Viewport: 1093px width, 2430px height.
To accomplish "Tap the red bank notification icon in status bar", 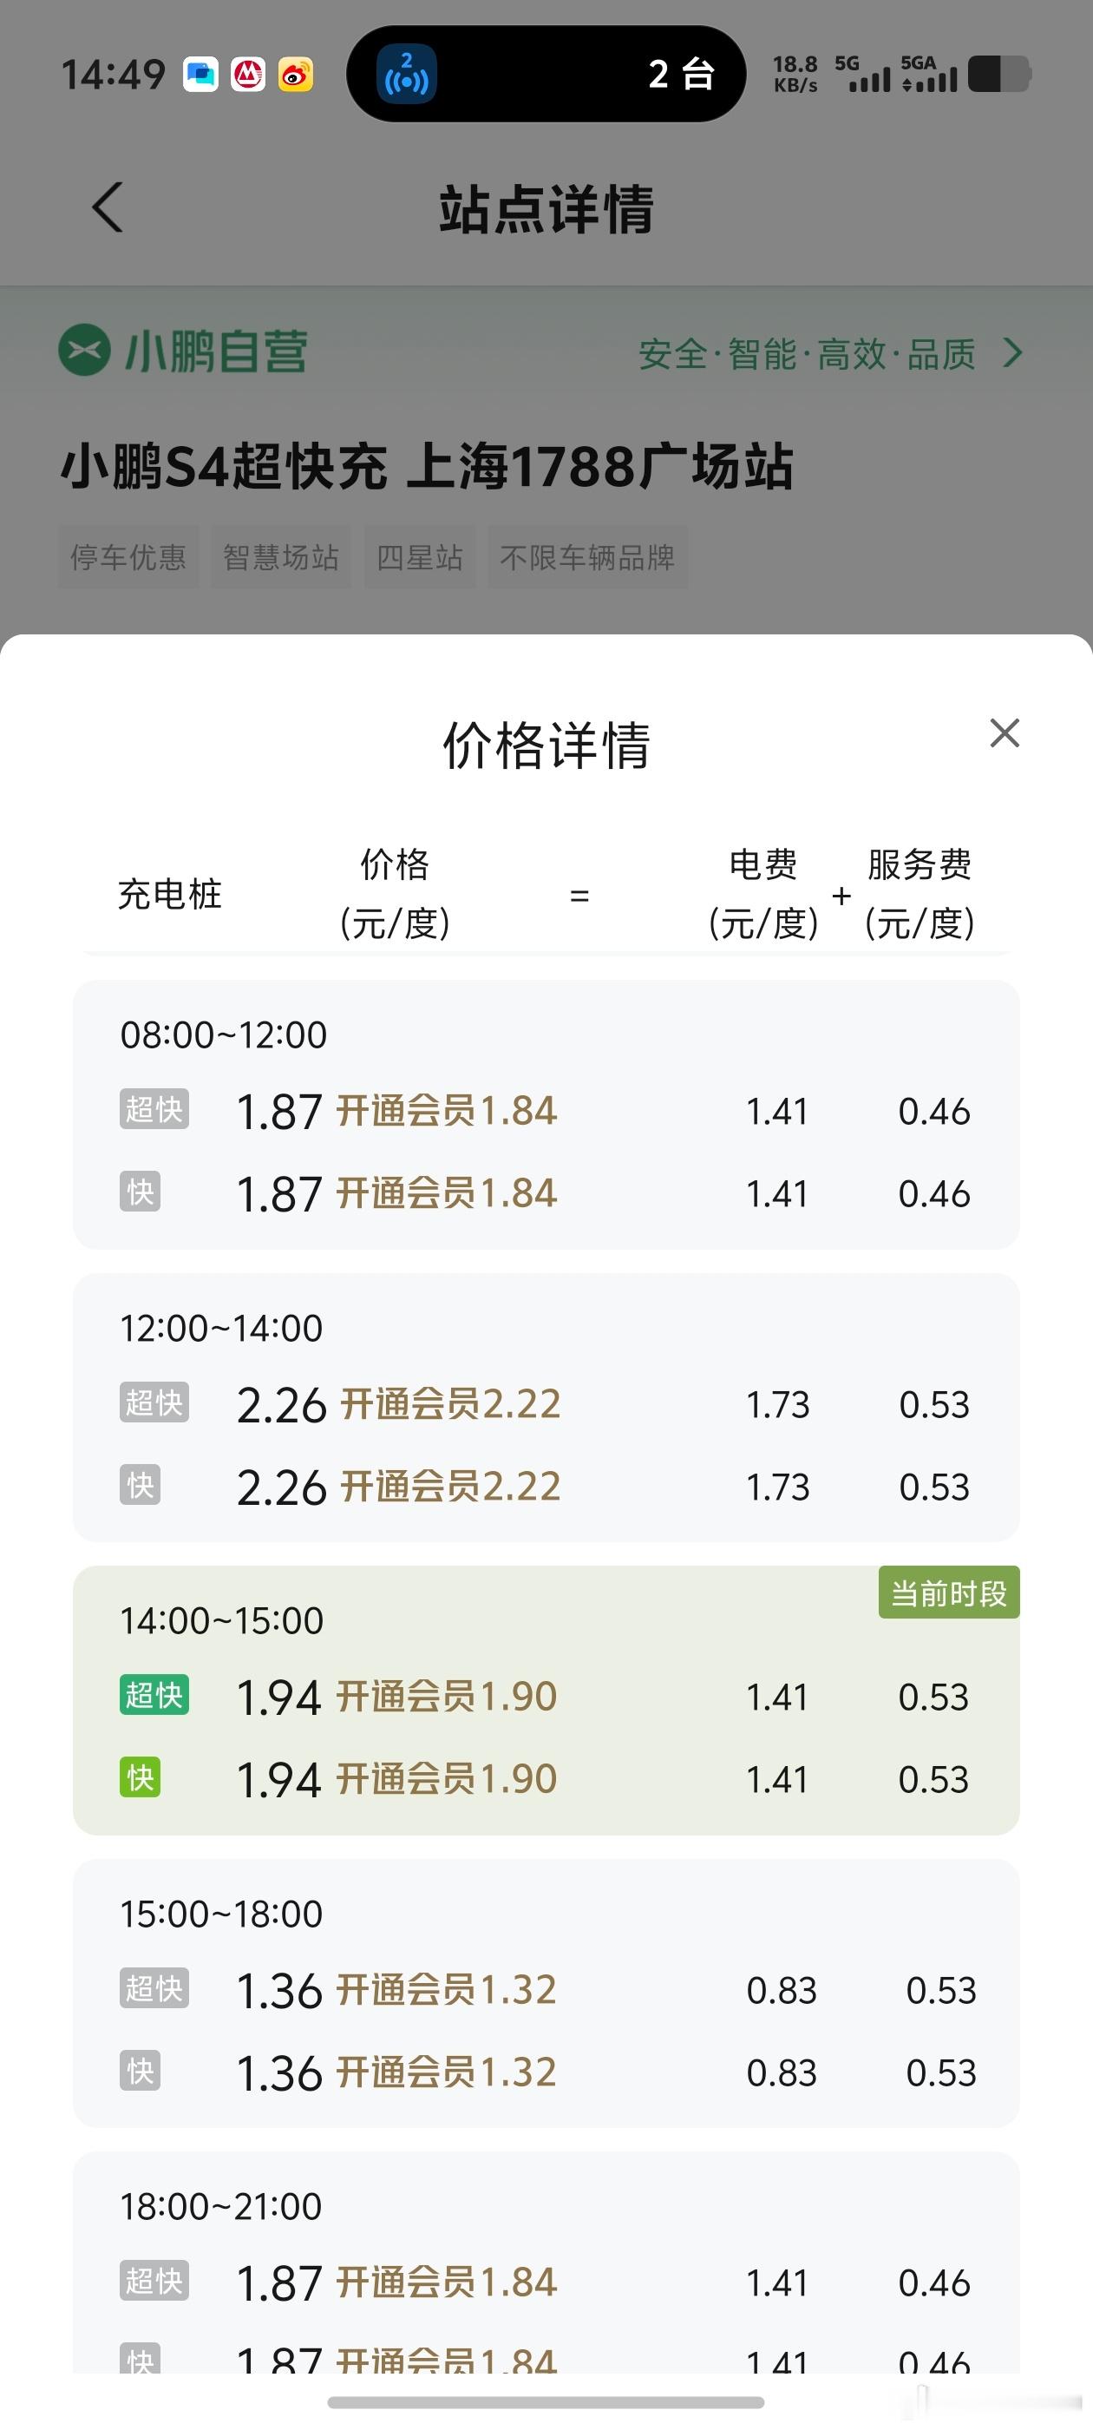I will pyautogui.click(x=248, y=75).
